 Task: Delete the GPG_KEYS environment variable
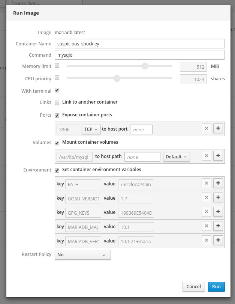[x=206, y=212]
